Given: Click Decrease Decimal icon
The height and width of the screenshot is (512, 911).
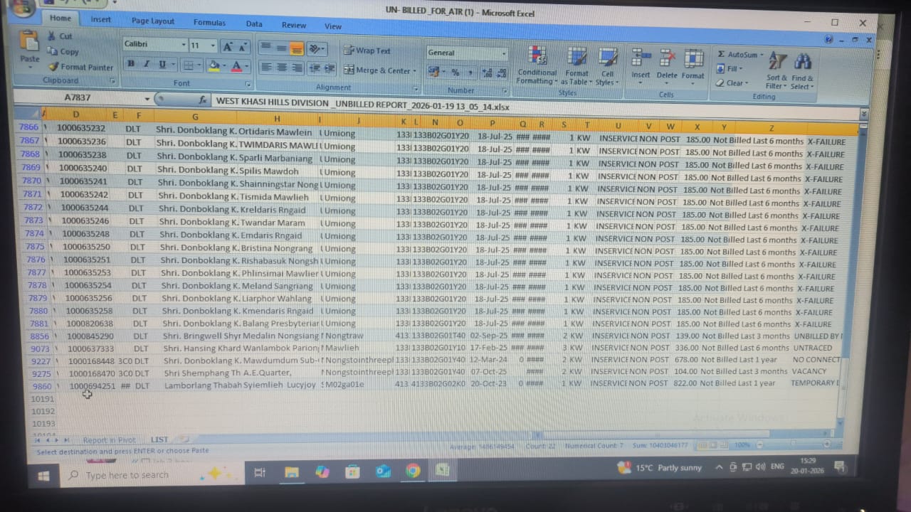Looking at the screenshot, I should click(500, 73).
